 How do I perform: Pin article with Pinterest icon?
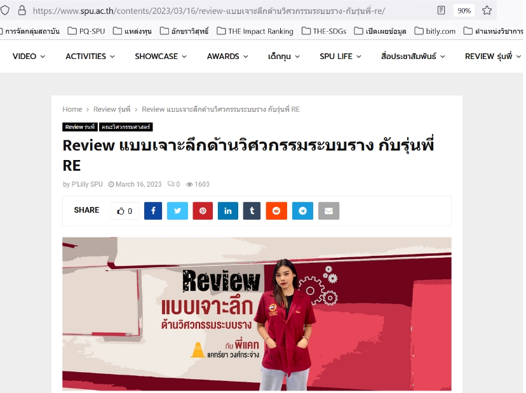coord(203,211)
